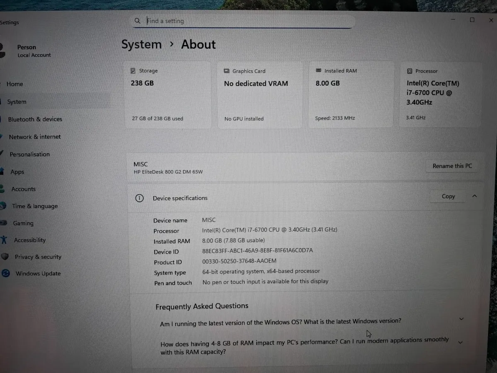The image size is (497, 373).
Task: Go to Network & internet settings
Action: (35, 137)
